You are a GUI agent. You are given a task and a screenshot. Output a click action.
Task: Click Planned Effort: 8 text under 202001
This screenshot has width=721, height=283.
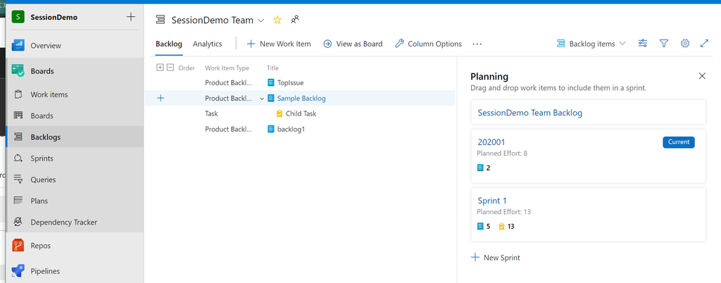[x=502, y=153]
